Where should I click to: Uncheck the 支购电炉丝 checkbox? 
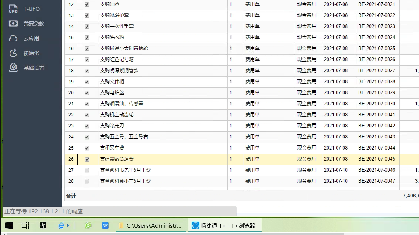tap(87, 93)
